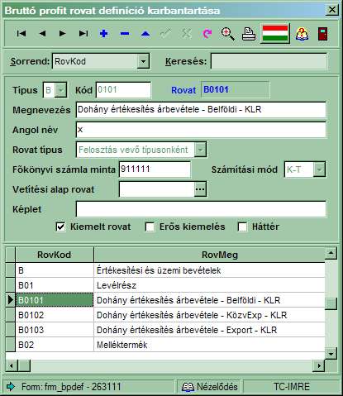Select the highlighted B0101 cell
The width and height of the screenshot is (343, 396).
point(55,300)
